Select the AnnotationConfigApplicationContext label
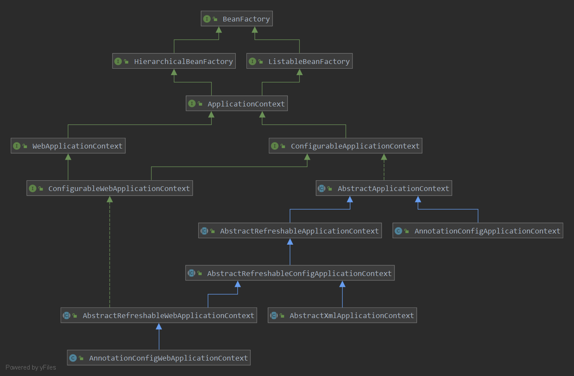This screenshot has height=376, width=574. pos(487,231)
